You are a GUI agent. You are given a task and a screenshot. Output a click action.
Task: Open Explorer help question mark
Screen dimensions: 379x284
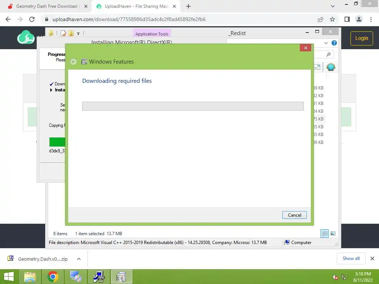[334, 43]
